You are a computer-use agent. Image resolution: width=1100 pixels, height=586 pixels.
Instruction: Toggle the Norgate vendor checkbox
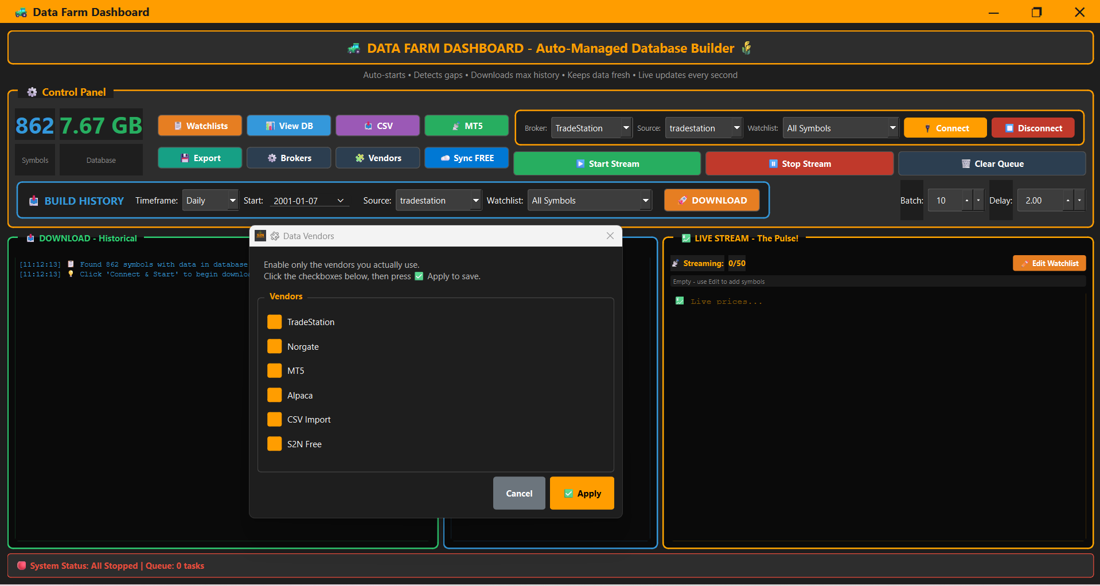point(275,346)
